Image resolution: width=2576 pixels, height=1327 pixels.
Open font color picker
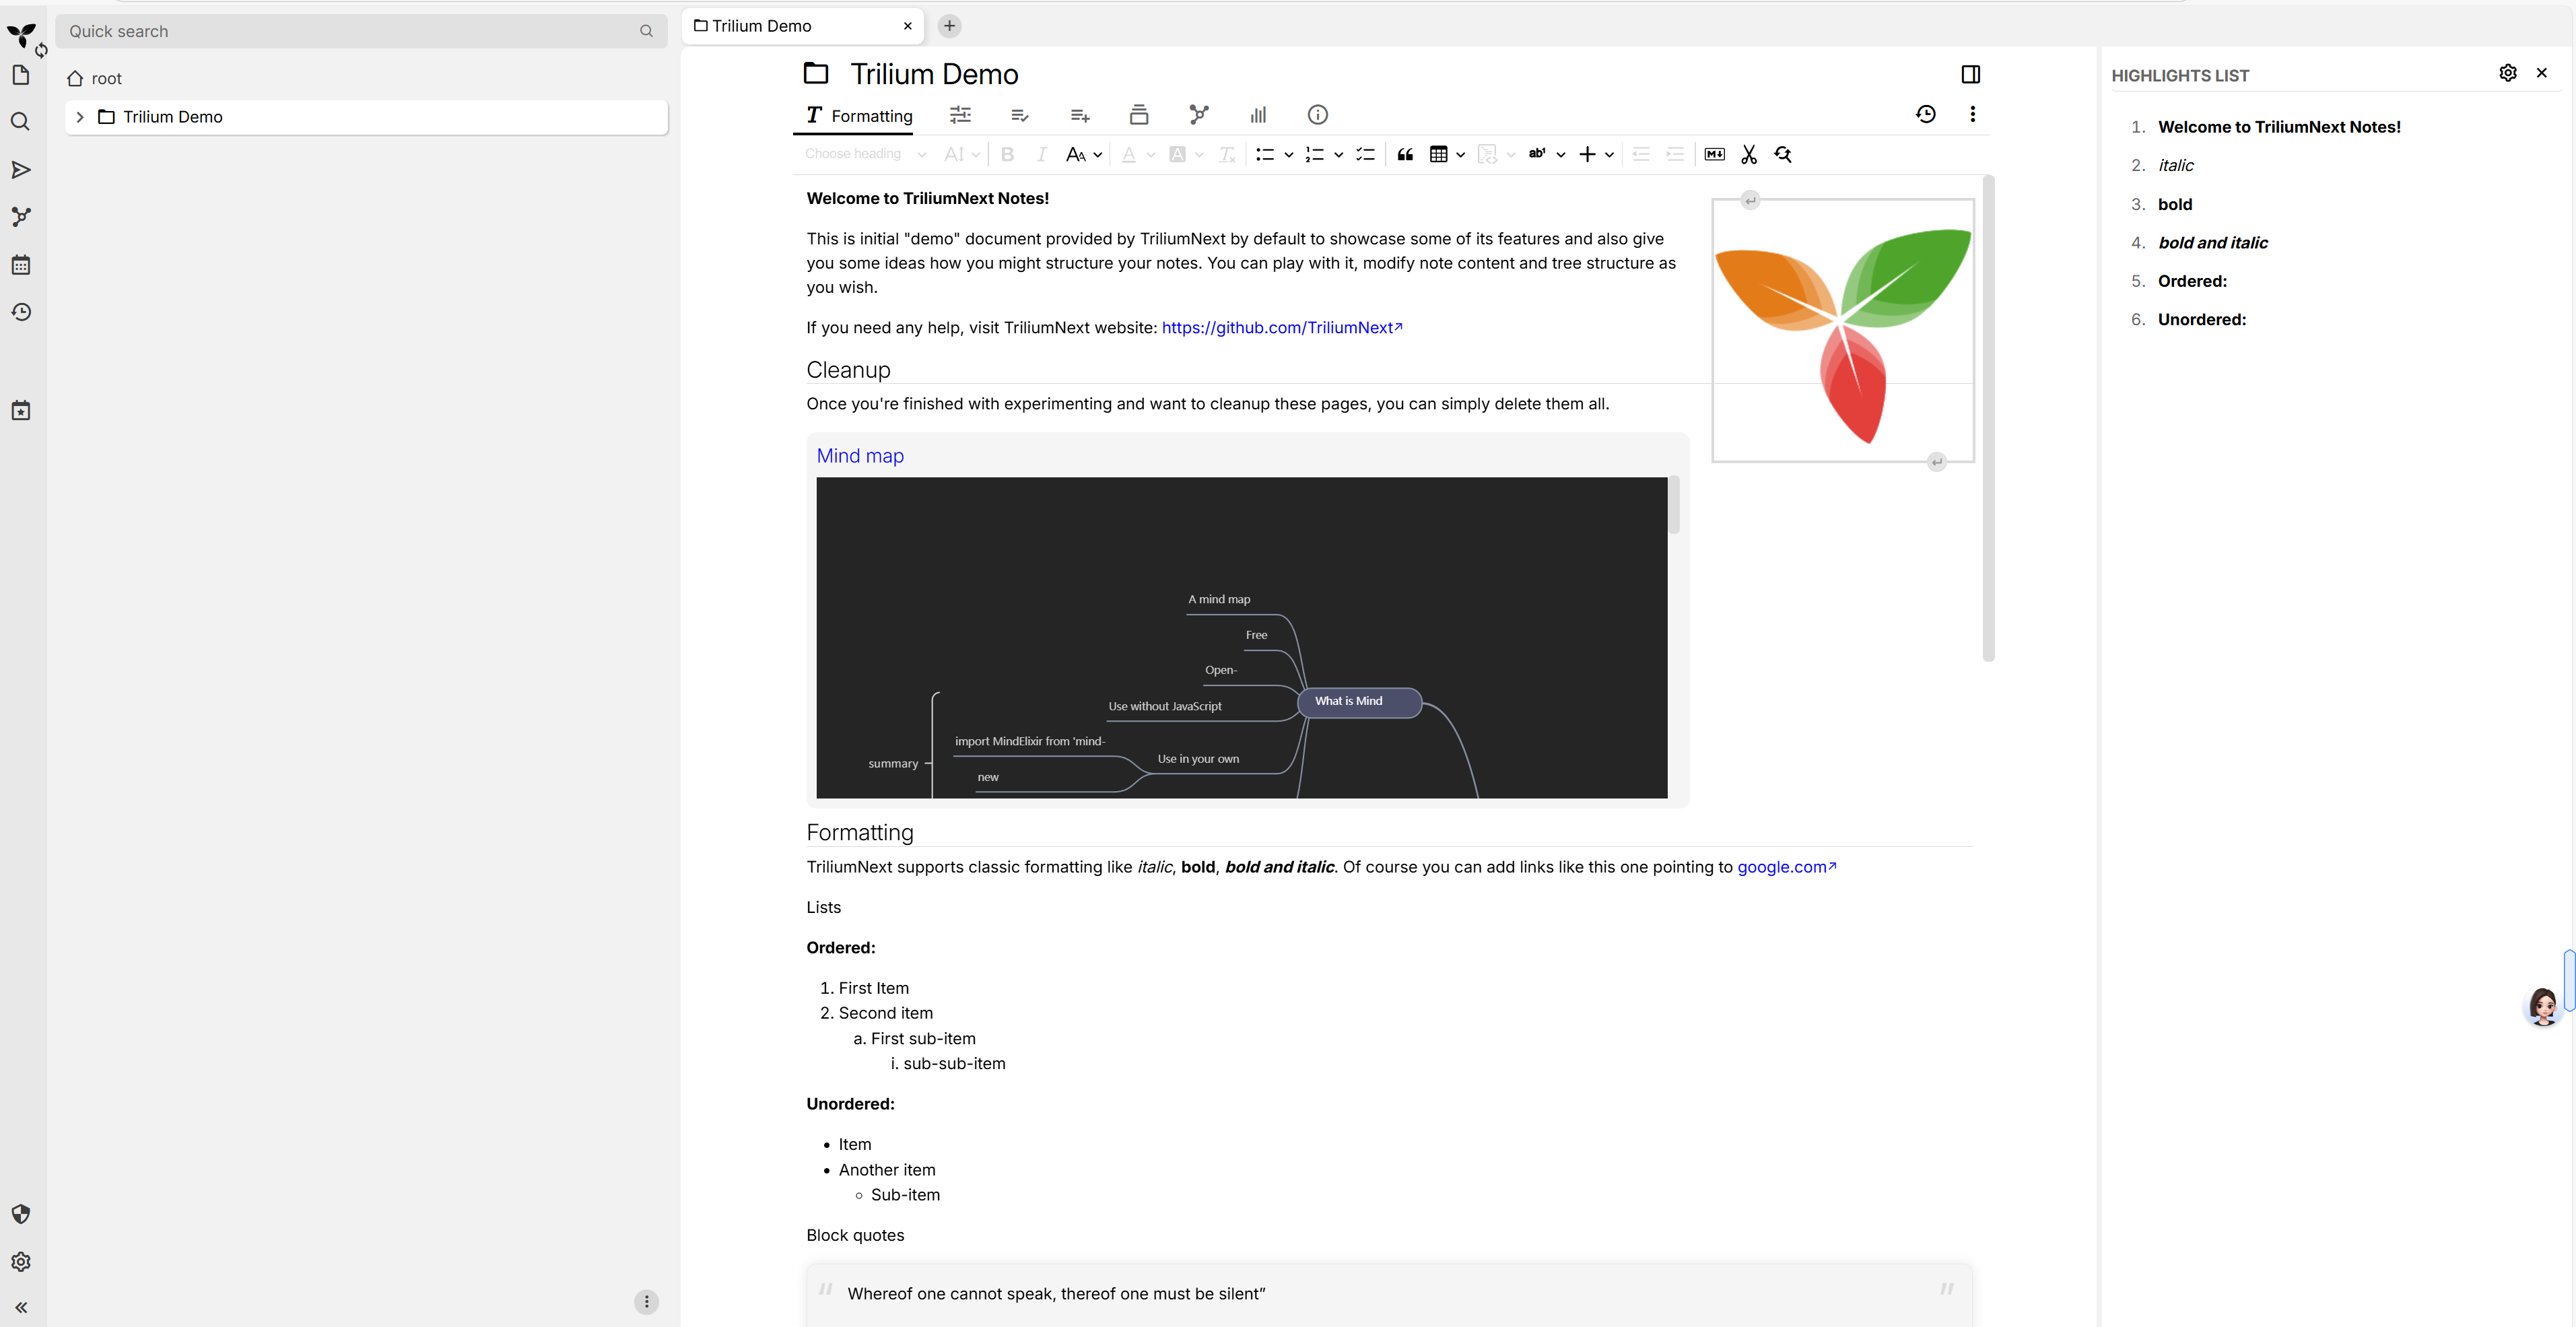[x=1129, y=154]
